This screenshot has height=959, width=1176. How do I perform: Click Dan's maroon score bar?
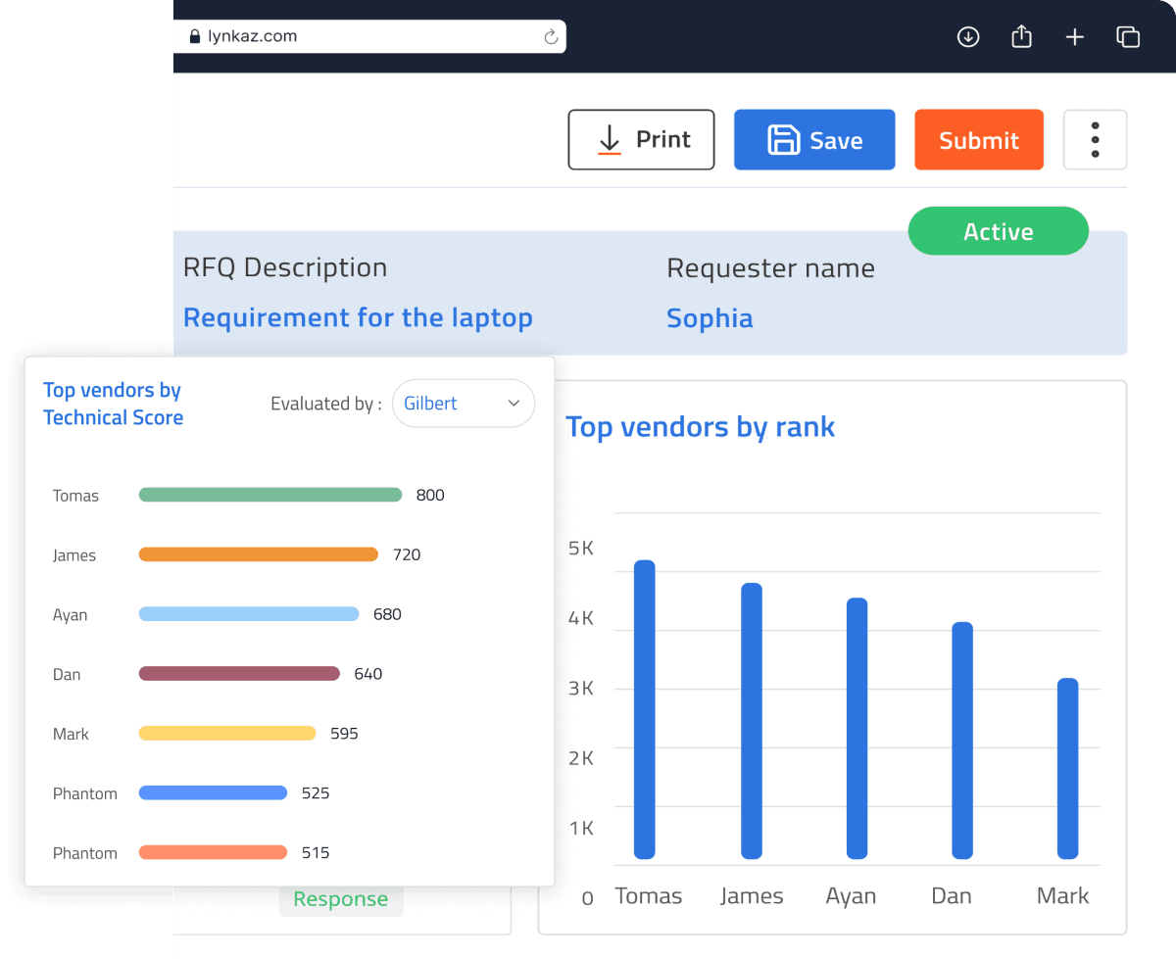coord(239,674)
